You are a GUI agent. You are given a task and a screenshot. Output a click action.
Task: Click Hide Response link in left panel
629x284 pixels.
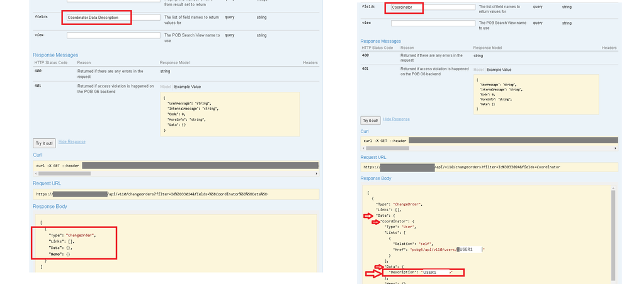72,142
